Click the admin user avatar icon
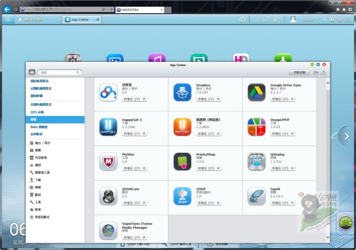The image size is (356, 250). point(293,19)
